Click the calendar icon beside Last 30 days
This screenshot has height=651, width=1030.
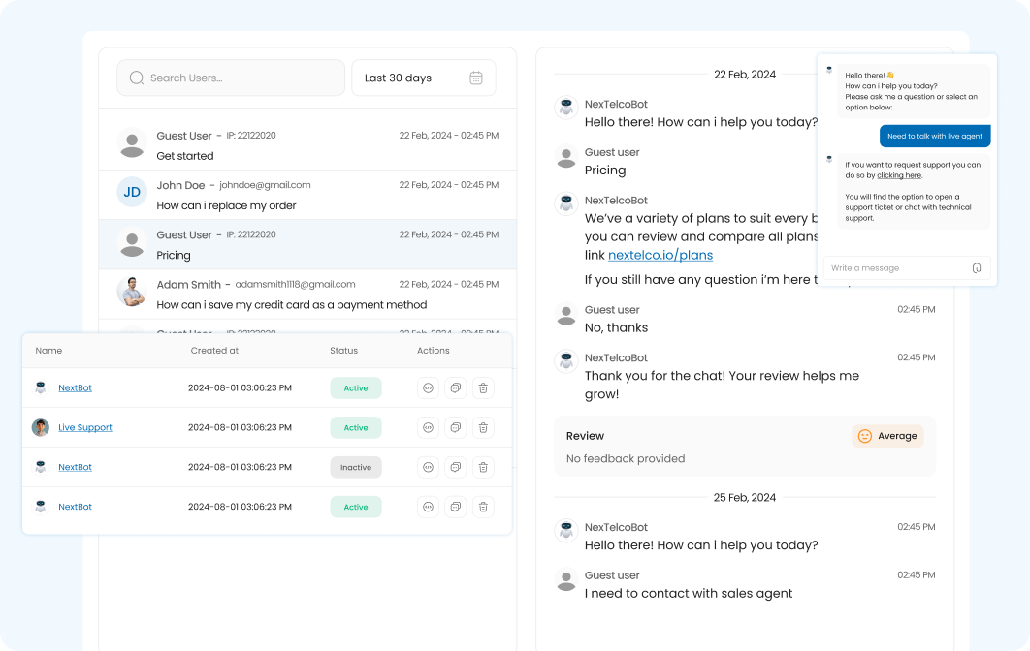[476, 77]
